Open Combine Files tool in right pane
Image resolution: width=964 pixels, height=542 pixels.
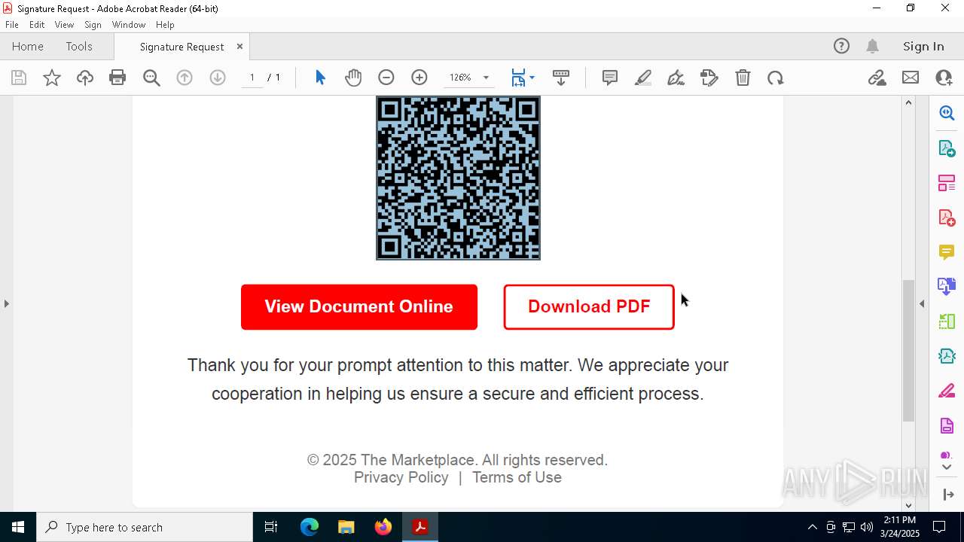[x=947, y=287]
